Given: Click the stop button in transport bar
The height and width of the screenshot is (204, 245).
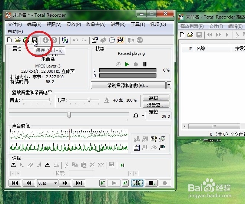Looking at the screenshot, I should click(x=151, y=183).
